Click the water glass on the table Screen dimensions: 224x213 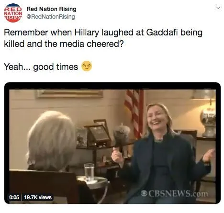(90, 172)
